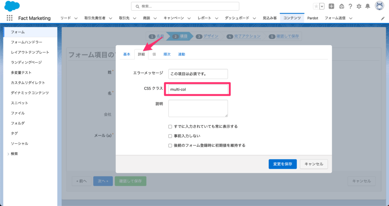Open the コンテンツ navigation tab
Image resolution: width=389 pixels, height=206 pixels.
[x=292, y=18]
